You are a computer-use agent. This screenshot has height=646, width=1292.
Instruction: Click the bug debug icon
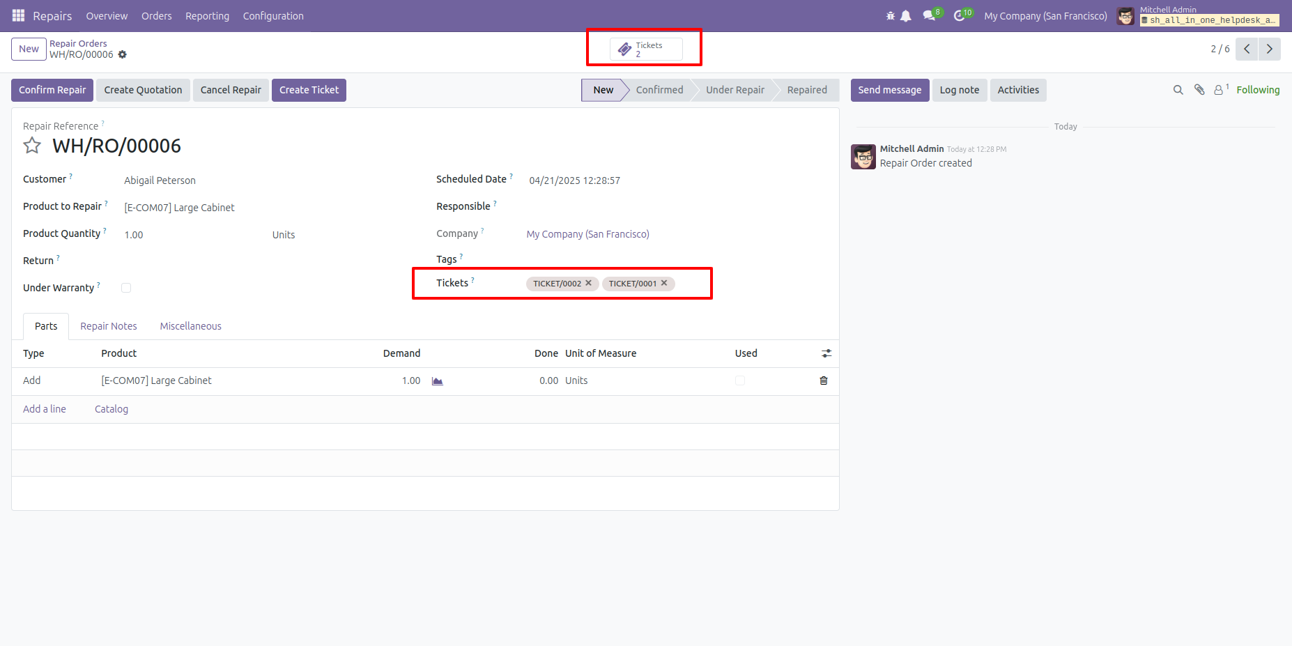pos(890,16)
